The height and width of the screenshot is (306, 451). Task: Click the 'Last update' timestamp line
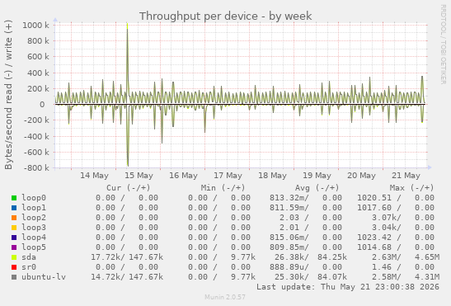pos(348,287)
